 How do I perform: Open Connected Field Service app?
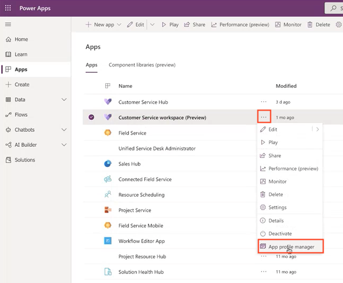pyautogui.click(x=145, y=179)
